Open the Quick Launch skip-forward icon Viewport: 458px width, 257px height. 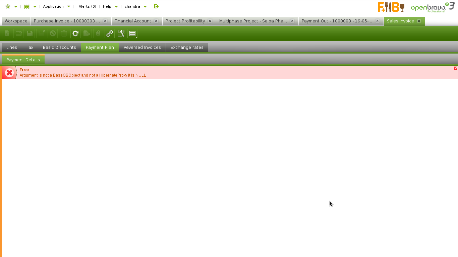coord(27,6)
